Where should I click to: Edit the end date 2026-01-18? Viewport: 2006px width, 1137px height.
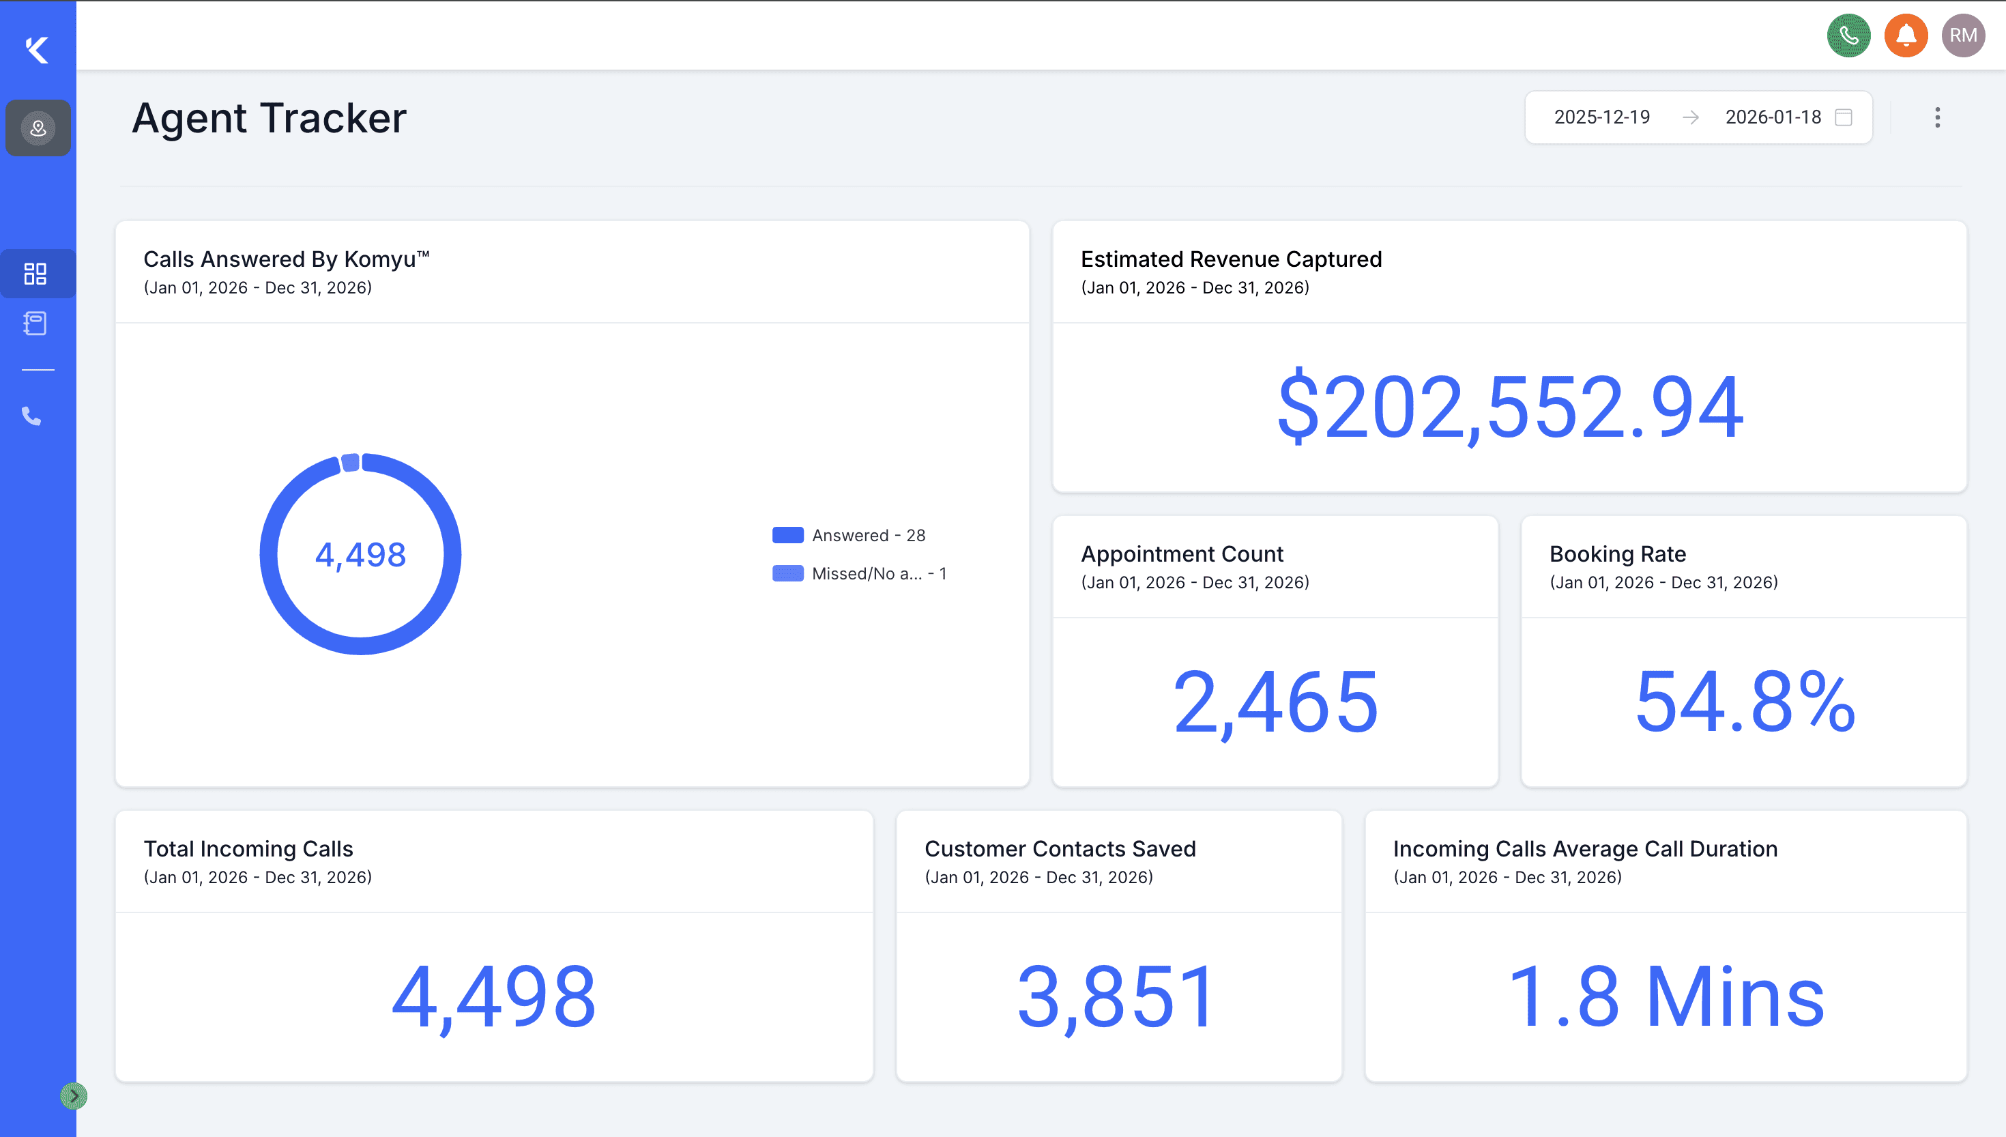[1773, 117]
